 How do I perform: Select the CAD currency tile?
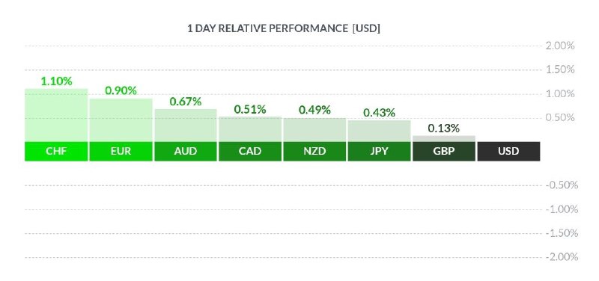(250, 152)
